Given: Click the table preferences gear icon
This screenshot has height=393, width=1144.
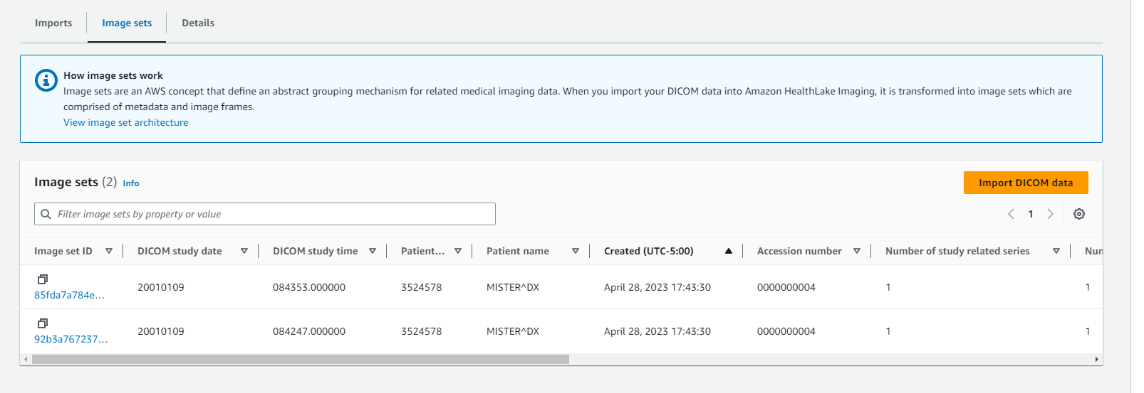Looking at the screenshot, I should (1078, 214).
